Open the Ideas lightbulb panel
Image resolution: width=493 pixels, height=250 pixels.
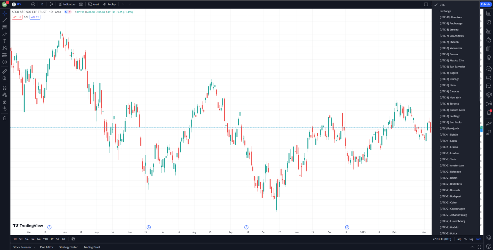[489, 57]
